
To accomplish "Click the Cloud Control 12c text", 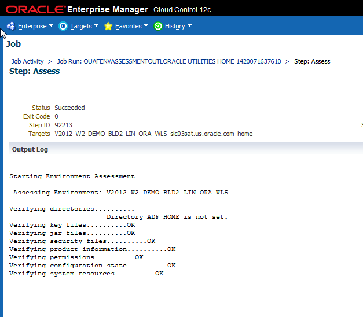I will point(182,10).
